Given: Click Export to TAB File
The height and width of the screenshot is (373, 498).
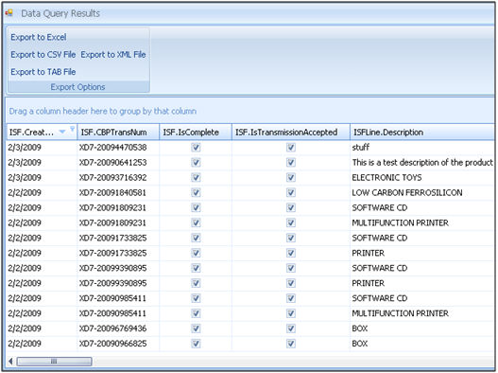Looking at the screenshot, I should click(43, 72).
